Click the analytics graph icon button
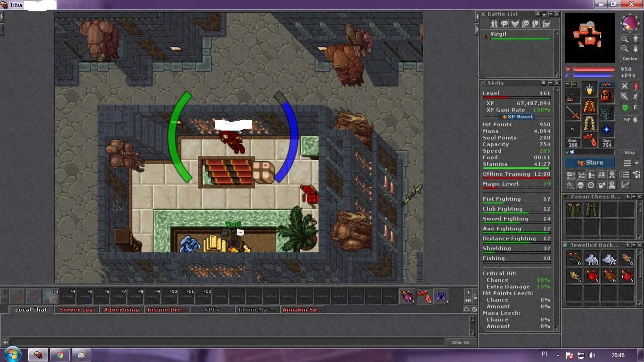 [626, 185]
